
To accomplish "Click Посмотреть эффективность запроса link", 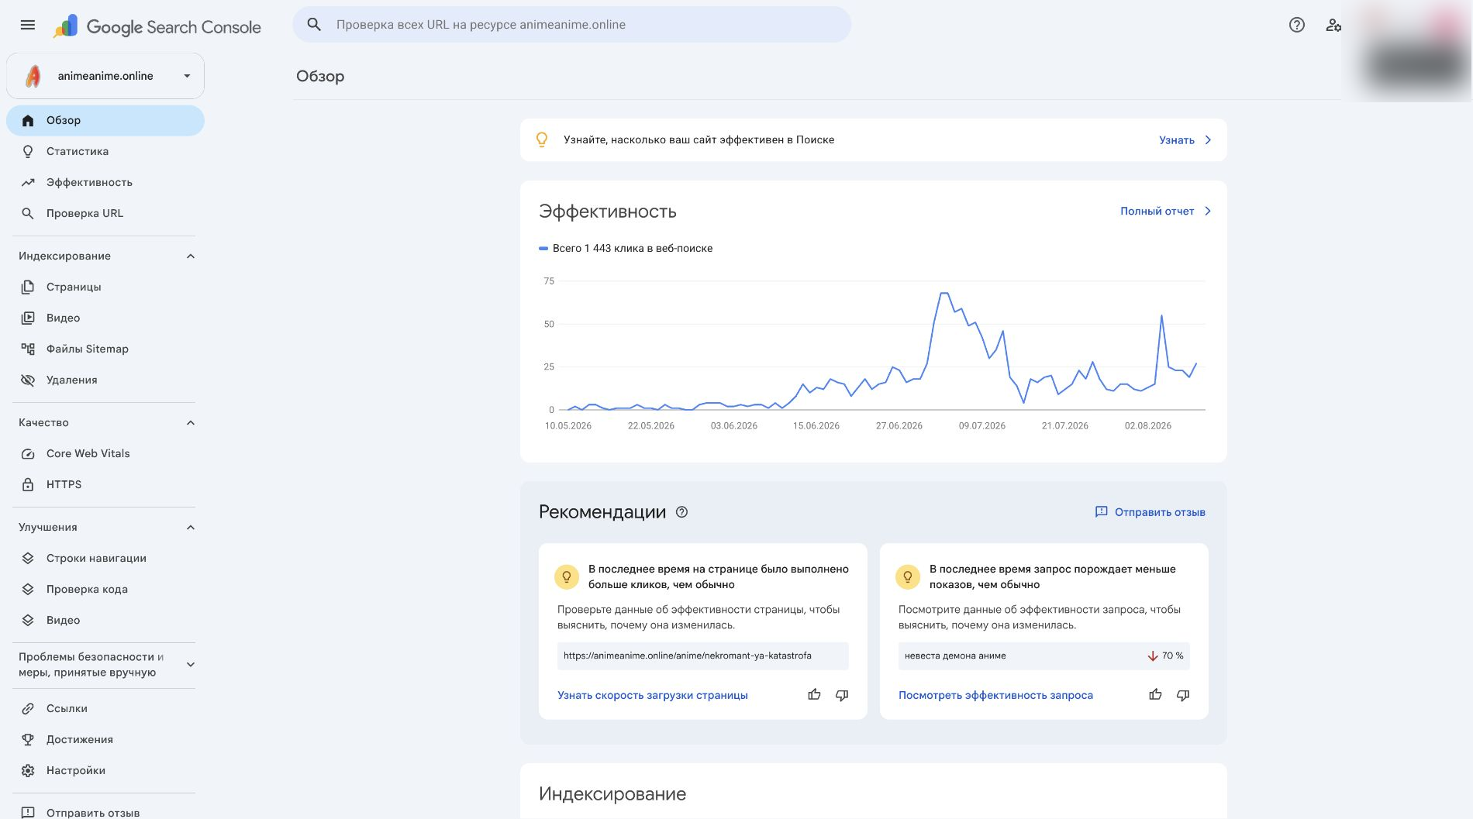I will 995,695.
